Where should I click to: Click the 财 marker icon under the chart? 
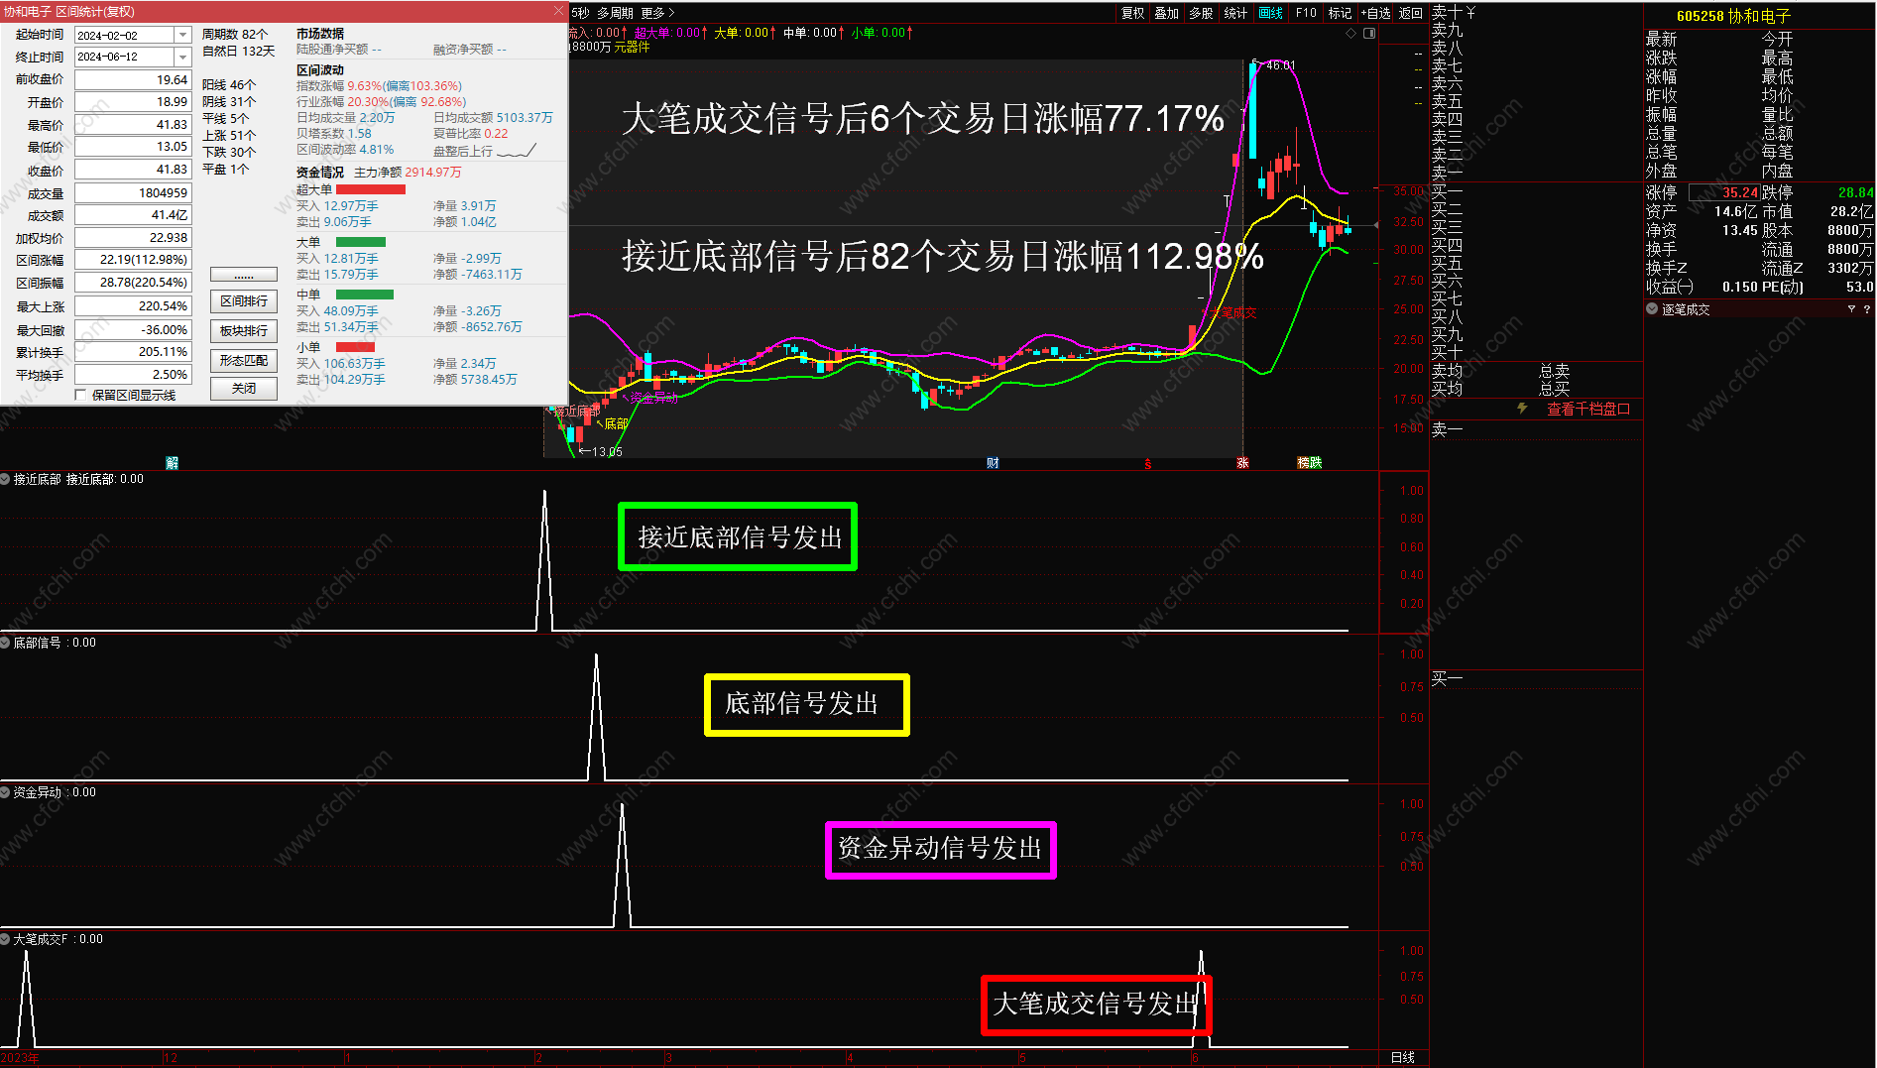[x=993, y=463]
